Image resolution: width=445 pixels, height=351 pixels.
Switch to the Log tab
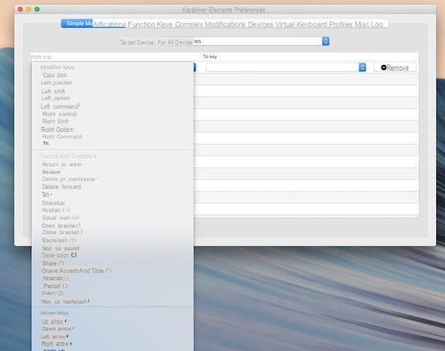(377, 24)
